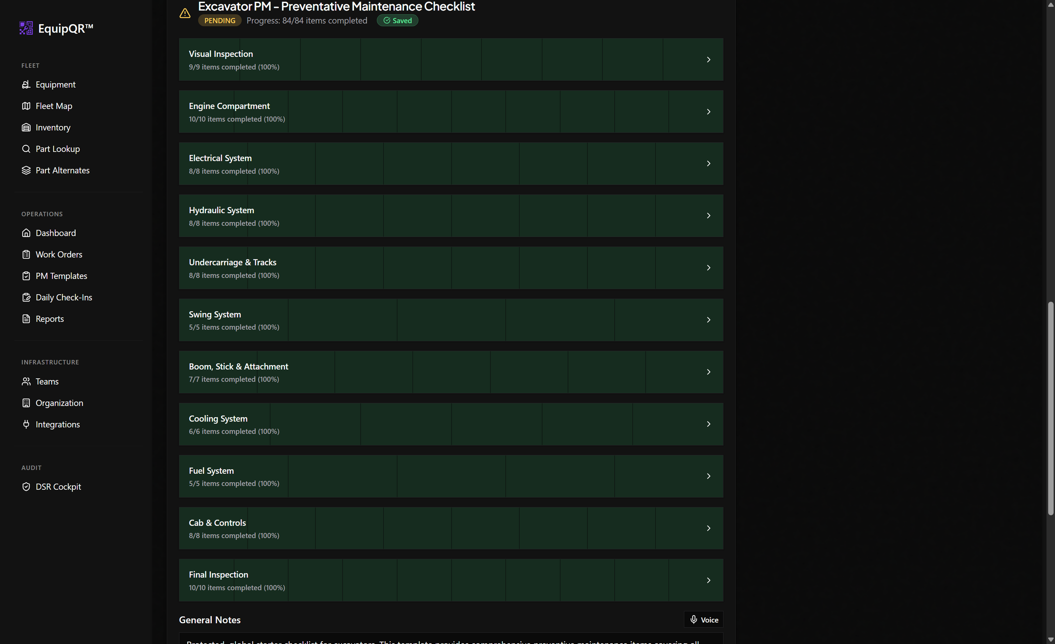Click the Fleet Map icon
Viewport: 1055px width, 644px height.
coord(26,106)
